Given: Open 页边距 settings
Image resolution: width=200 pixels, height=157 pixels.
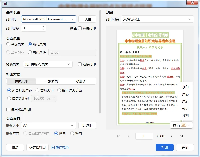Looking at the screenshot, I should 87,125.
